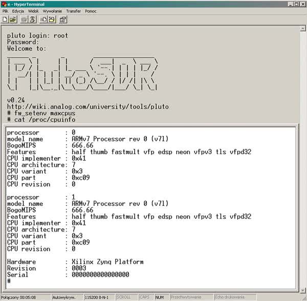Click the Send file toolbar icon
Screen dimensions: 307x301
[43, 20]
